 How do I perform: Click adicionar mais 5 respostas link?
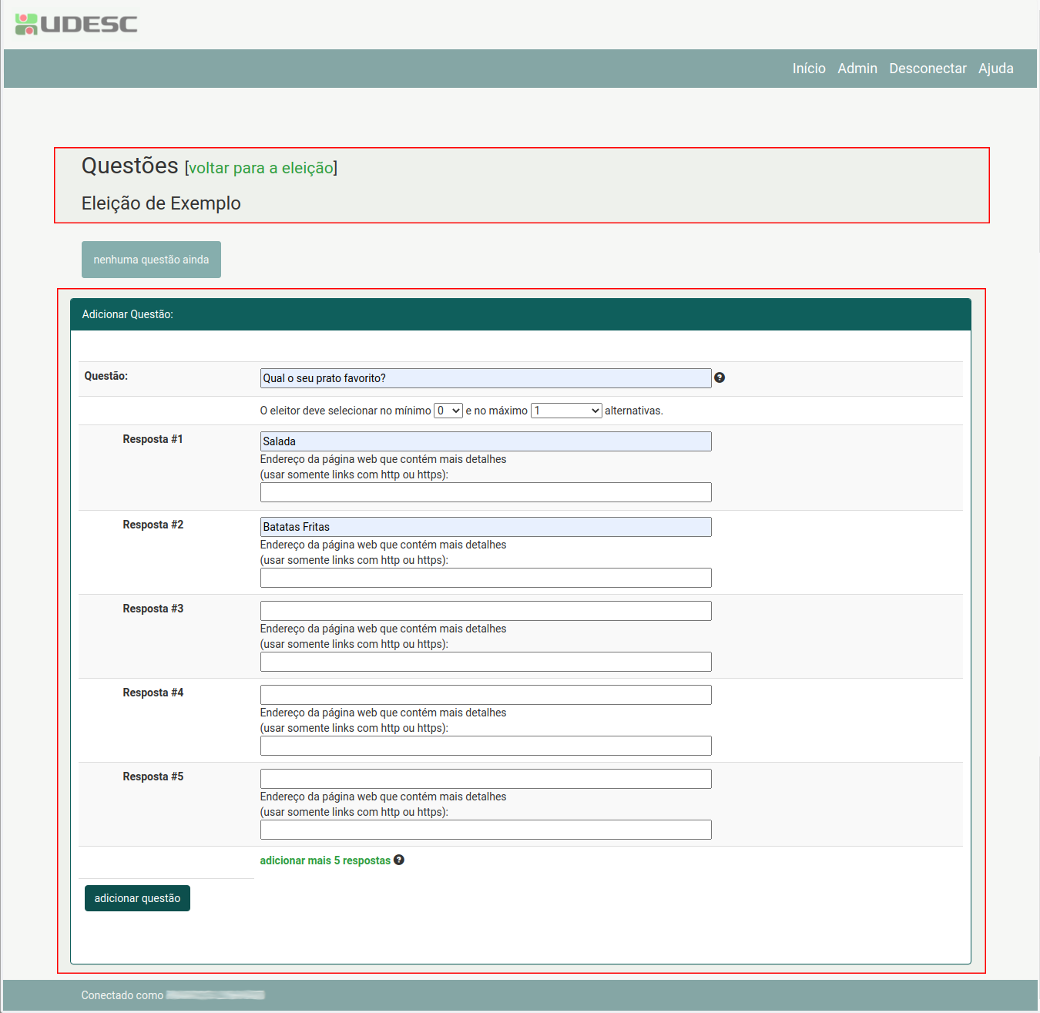tap(325, 860)
